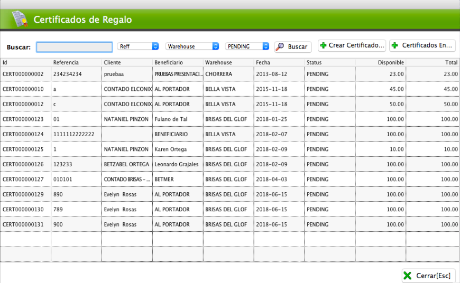Open the Reff search-type dropdown
Screen dimensions: 460x283
point(138,46)
